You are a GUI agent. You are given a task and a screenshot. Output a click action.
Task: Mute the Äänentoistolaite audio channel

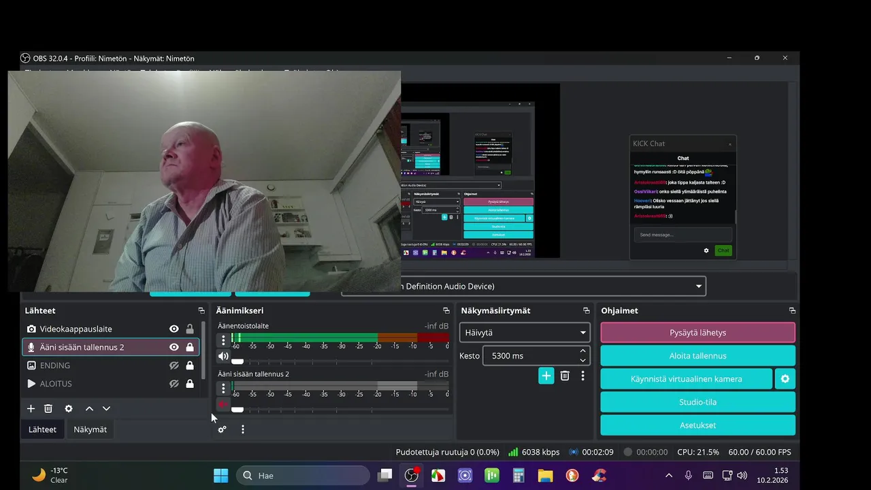(x=223, y=356)
